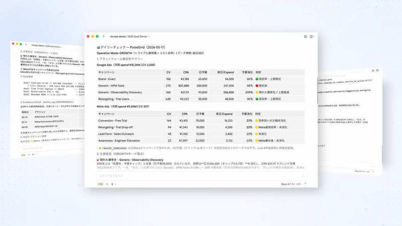Image resolution: width=402 pixels, height=226 pixels.
Task: Toggle 自動 badge in left background window
Action: coord(23,155)
